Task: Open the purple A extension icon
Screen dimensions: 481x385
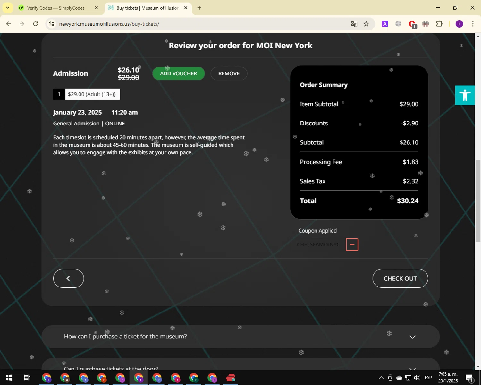Action: [385, 24]
